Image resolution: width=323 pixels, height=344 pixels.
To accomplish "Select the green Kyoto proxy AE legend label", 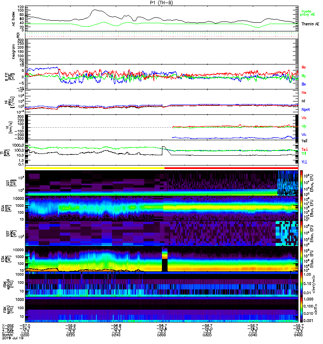I will coord(307,13).
